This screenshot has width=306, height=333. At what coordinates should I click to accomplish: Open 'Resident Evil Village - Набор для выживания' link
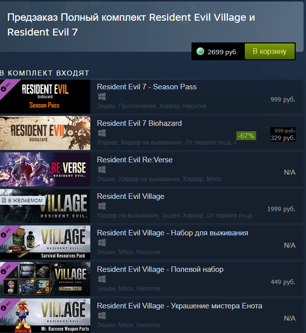173,233
